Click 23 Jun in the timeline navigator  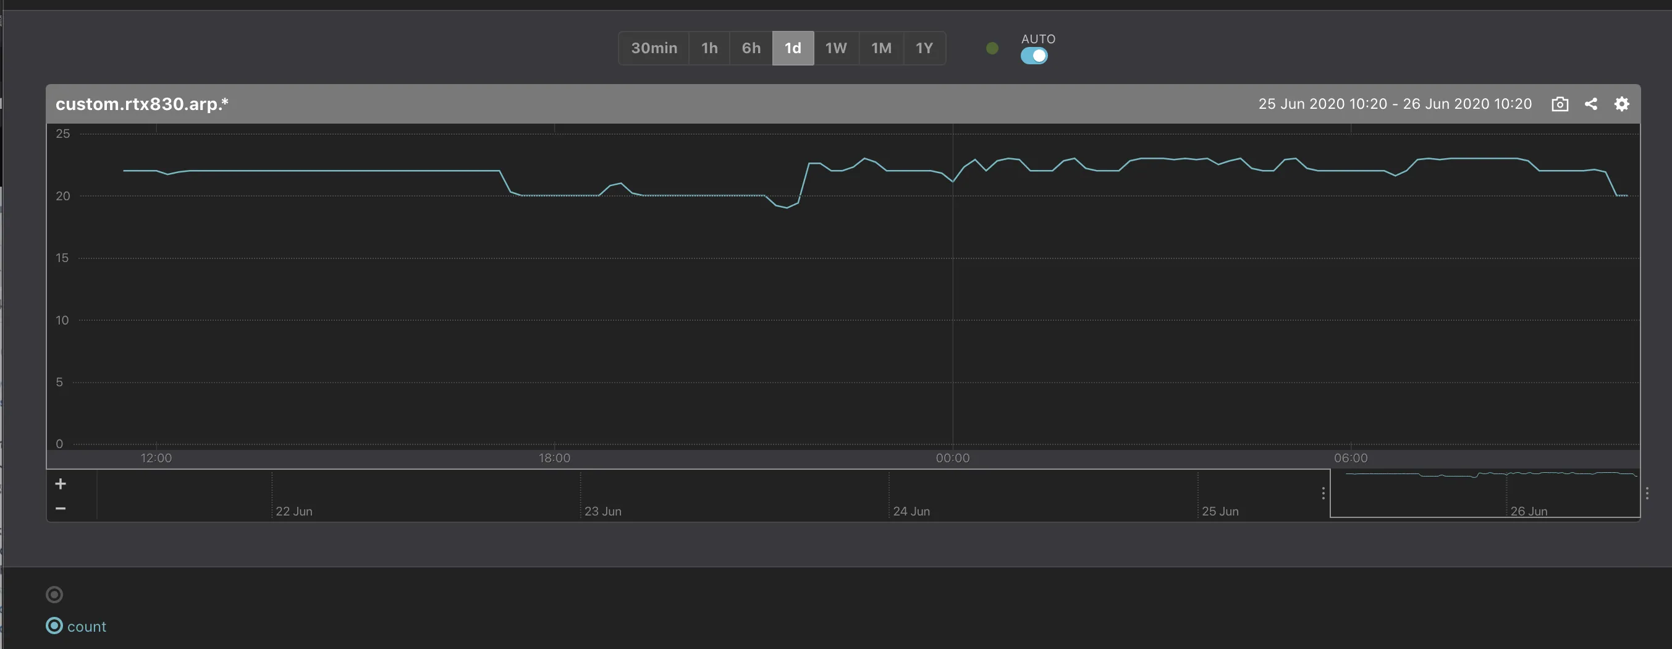(602, 511)
